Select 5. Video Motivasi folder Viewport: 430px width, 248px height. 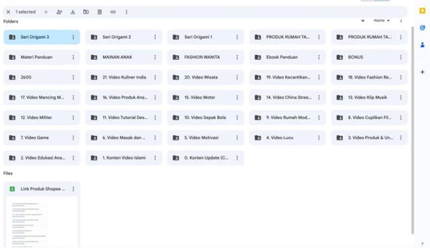(206, 138)
